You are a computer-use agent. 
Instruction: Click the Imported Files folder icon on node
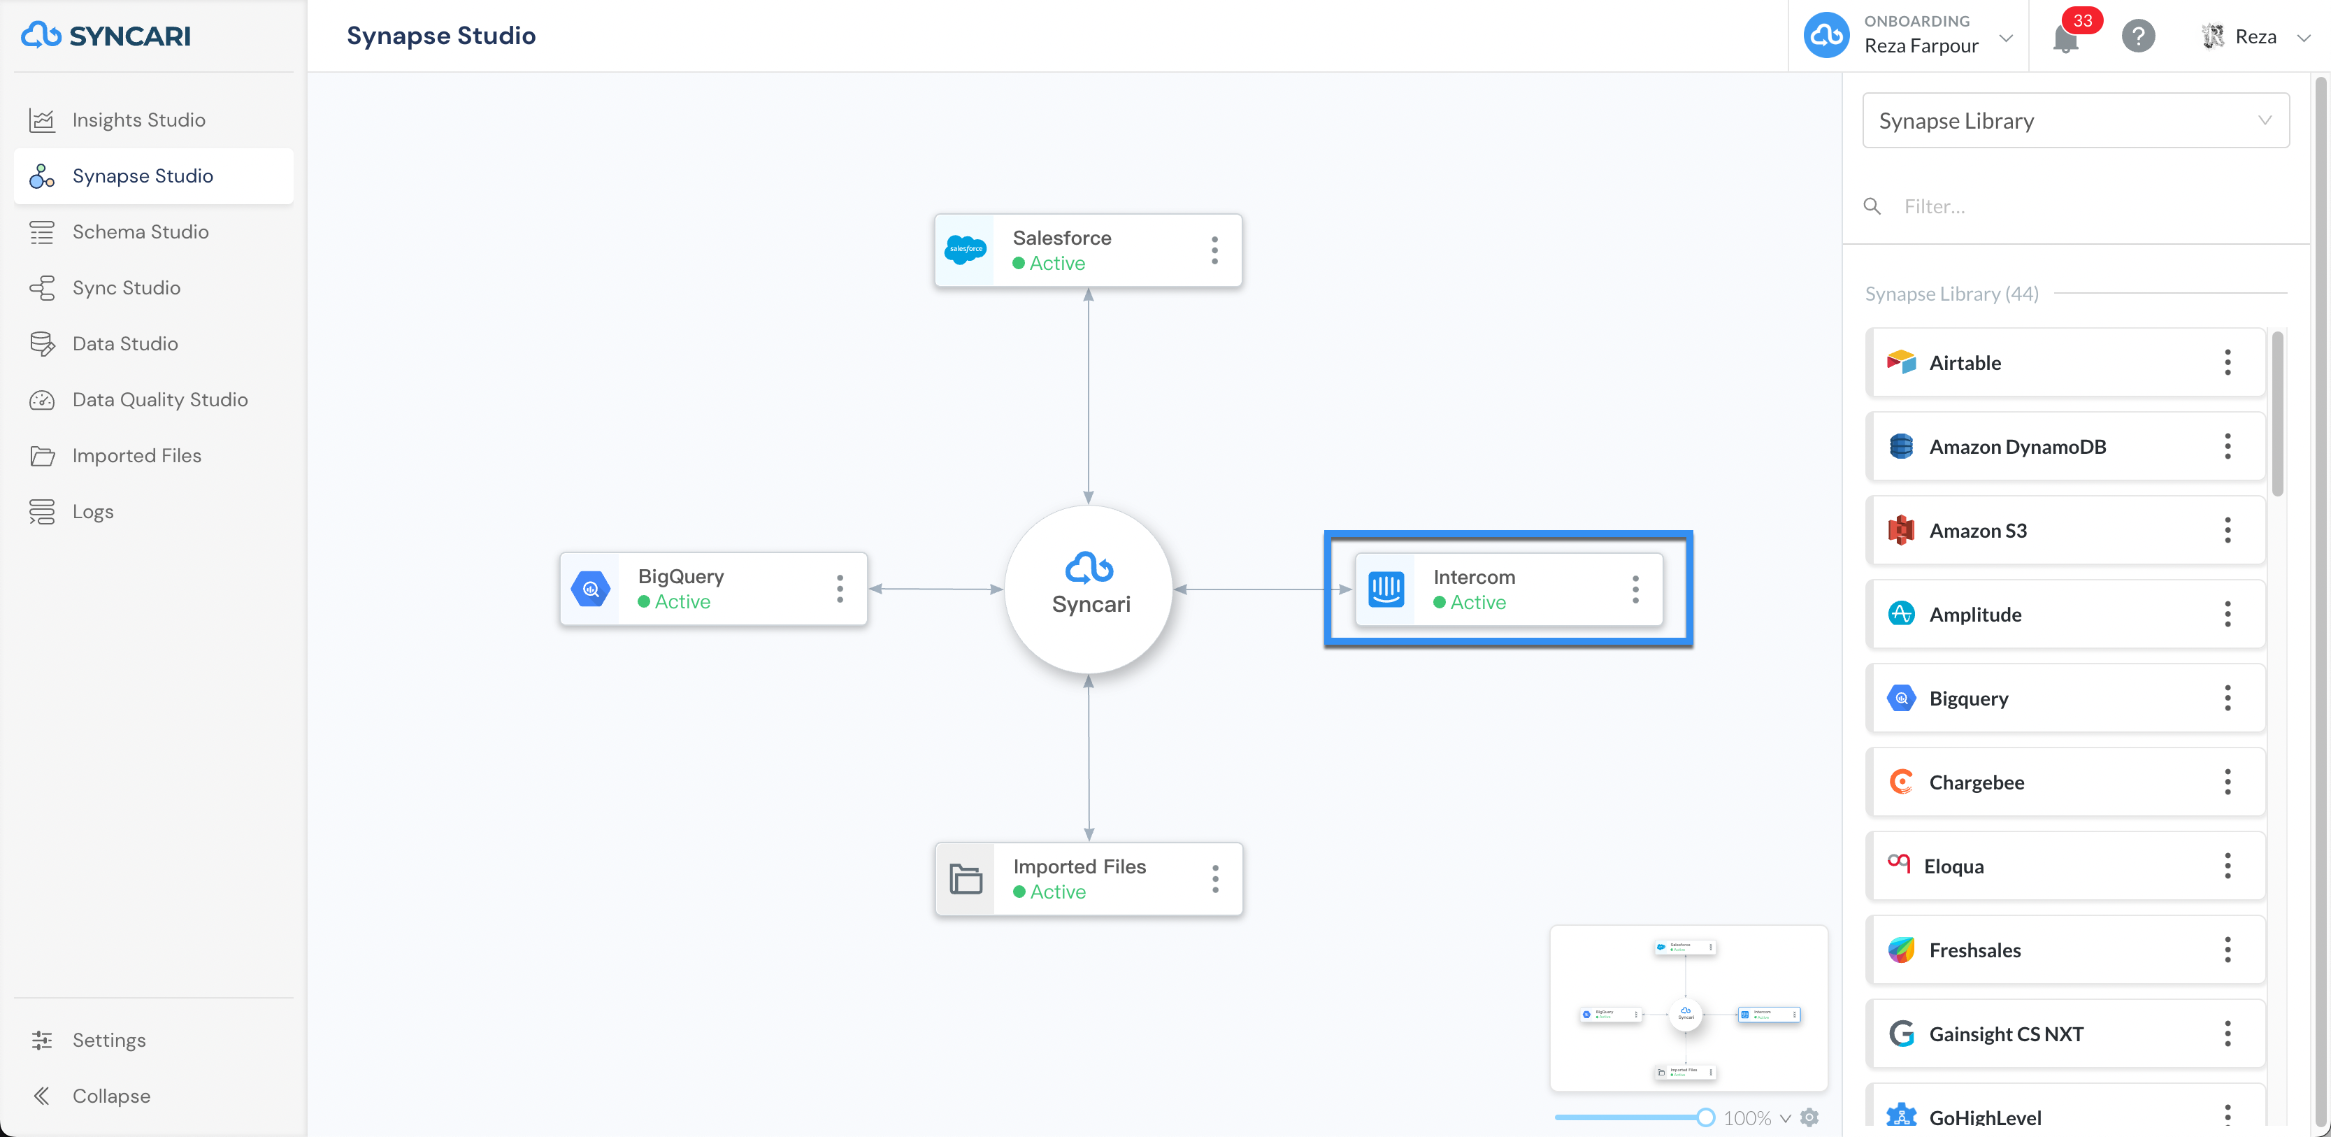click(x=966, y=879)
